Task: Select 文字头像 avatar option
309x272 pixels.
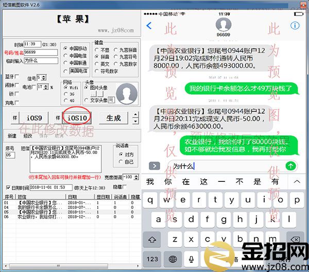Action: [96, 100]
